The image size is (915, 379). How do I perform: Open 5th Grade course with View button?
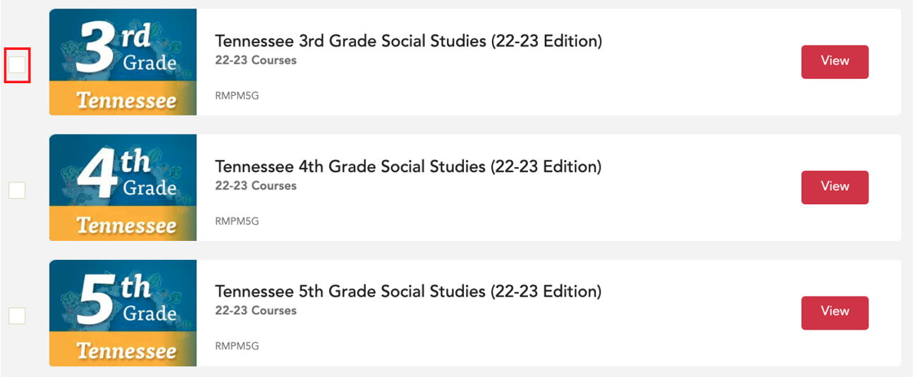[x=835, y=313]
